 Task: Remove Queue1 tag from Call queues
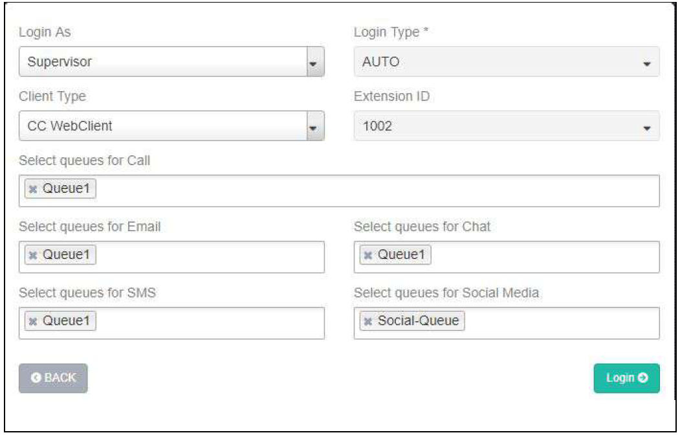tap(33, 190)
